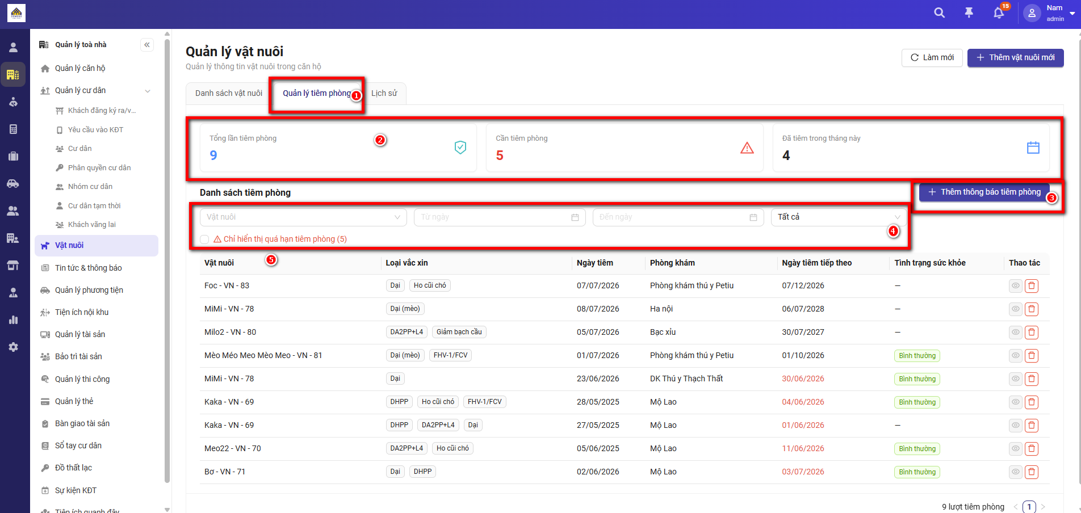Open Tiện ích nội khu menu item
Image resolution: width=1081 pixels, height=513 pixels.
coord(82,312)
